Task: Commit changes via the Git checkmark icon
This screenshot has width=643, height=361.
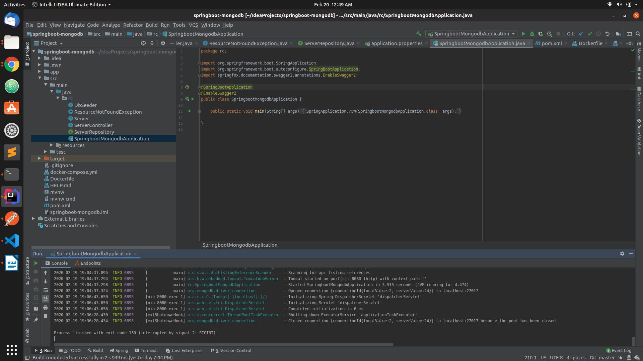Action: click(590, 34)
